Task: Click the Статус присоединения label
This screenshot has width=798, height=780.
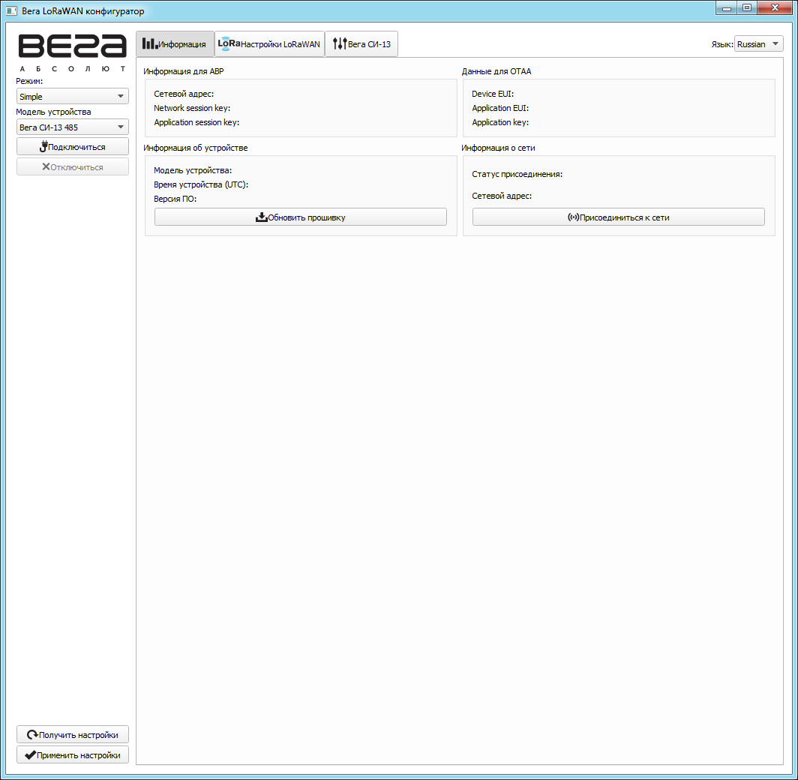Action: [x=517, y=174]
